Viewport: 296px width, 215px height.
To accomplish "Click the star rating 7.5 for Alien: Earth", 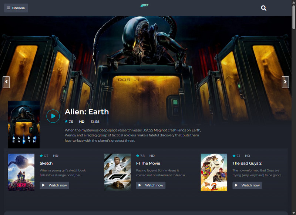I will coord(69,122).
